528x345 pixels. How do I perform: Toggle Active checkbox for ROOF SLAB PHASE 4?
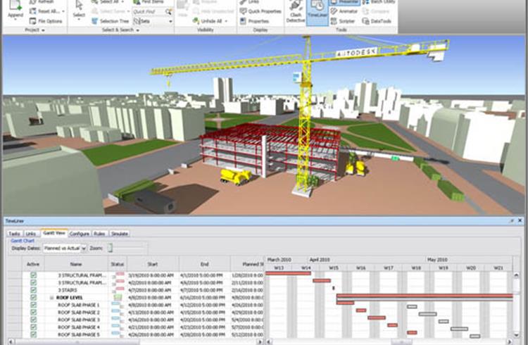tap(33, 327)
